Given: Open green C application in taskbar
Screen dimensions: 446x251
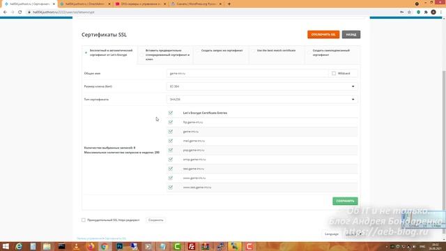Looking at the screenshot, I should [177, 246].
